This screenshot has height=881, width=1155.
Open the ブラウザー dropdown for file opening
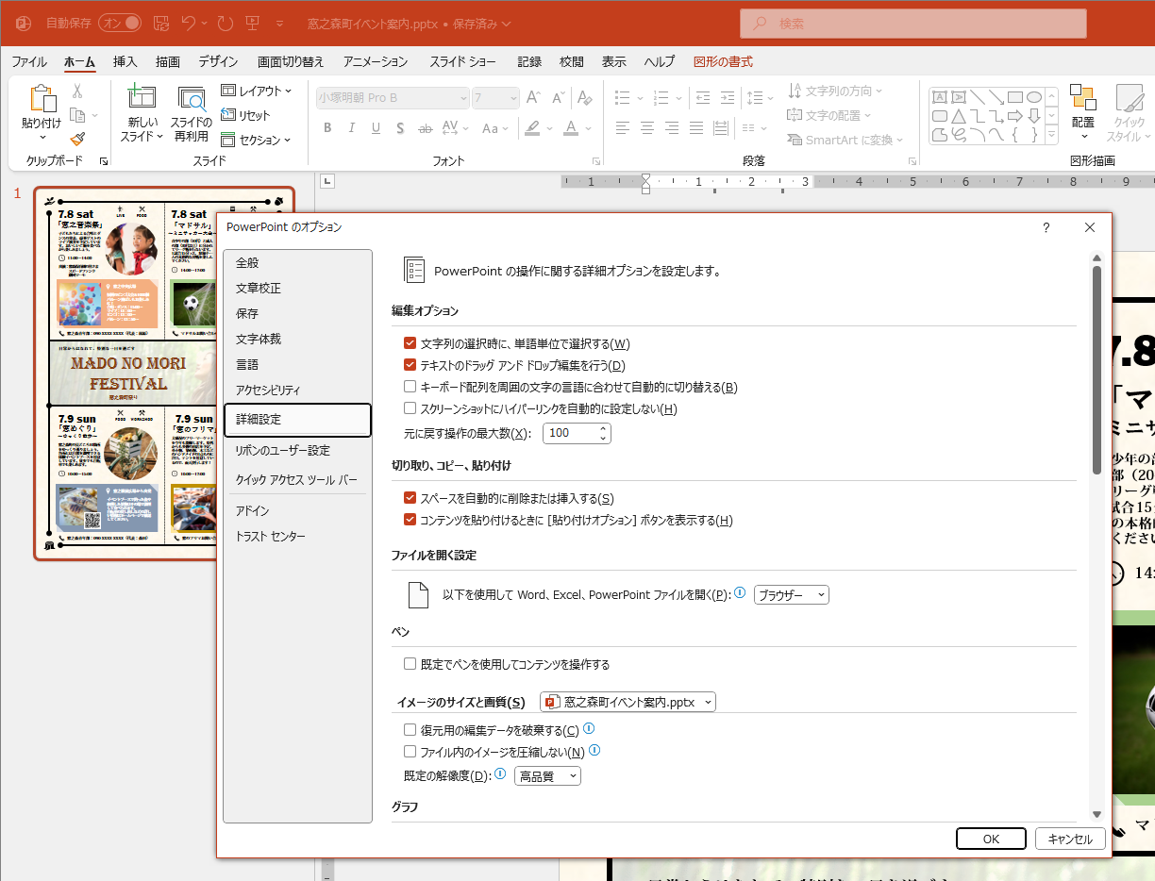click(x=791, y=594)
